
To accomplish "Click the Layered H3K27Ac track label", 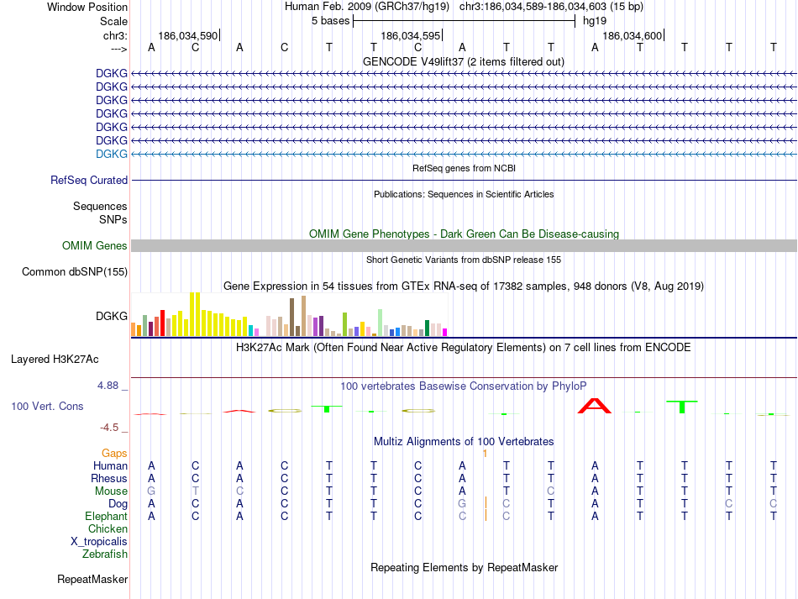I will (55, 360).
